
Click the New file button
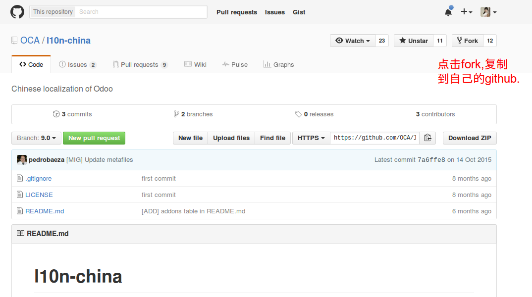(x=190, y=138)
